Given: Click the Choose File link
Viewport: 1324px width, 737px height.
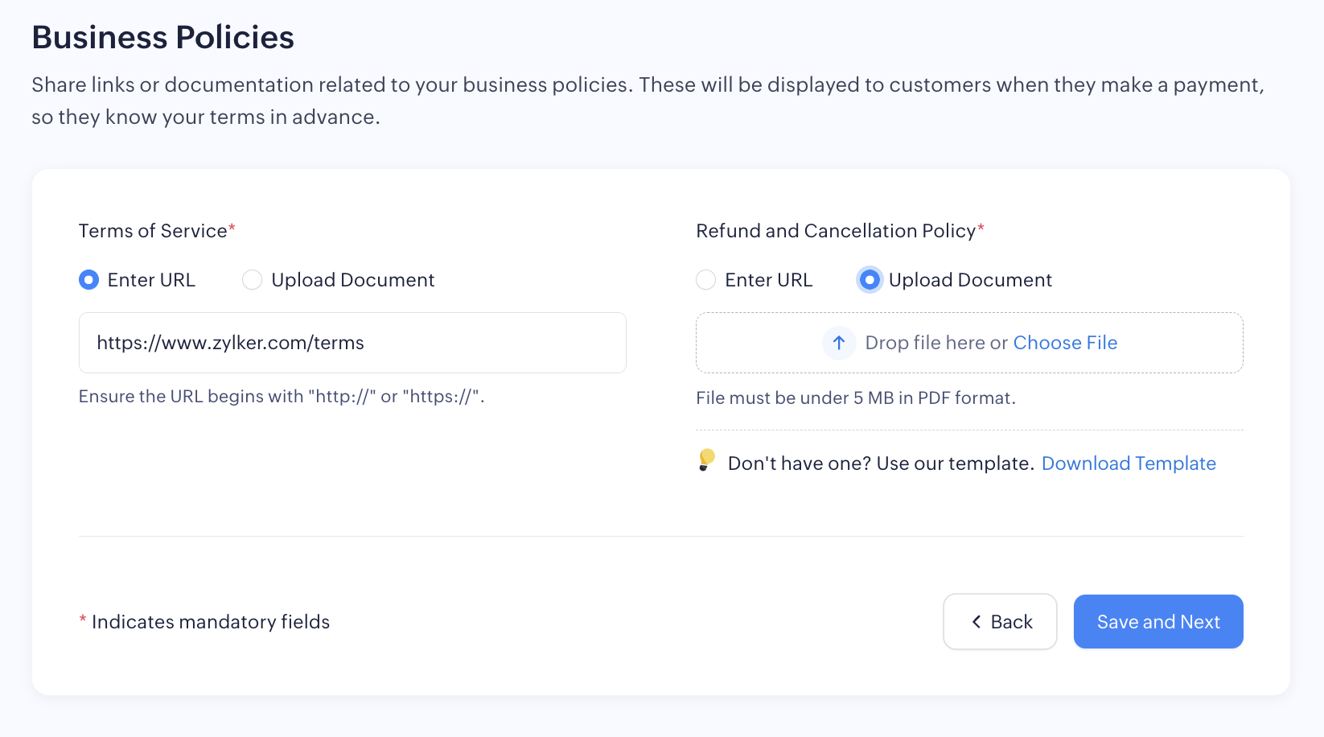Looking at the screenshot, I should pyautogui.click(x=1065, y=343).
